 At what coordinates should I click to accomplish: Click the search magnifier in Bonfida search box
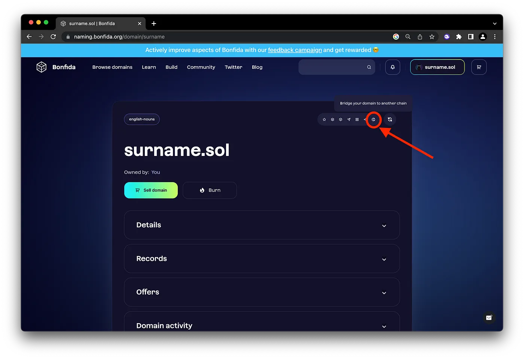pos(369,67)
